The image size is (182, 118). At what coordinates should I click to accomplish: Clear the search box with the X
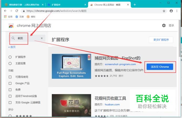coord(42,38)
